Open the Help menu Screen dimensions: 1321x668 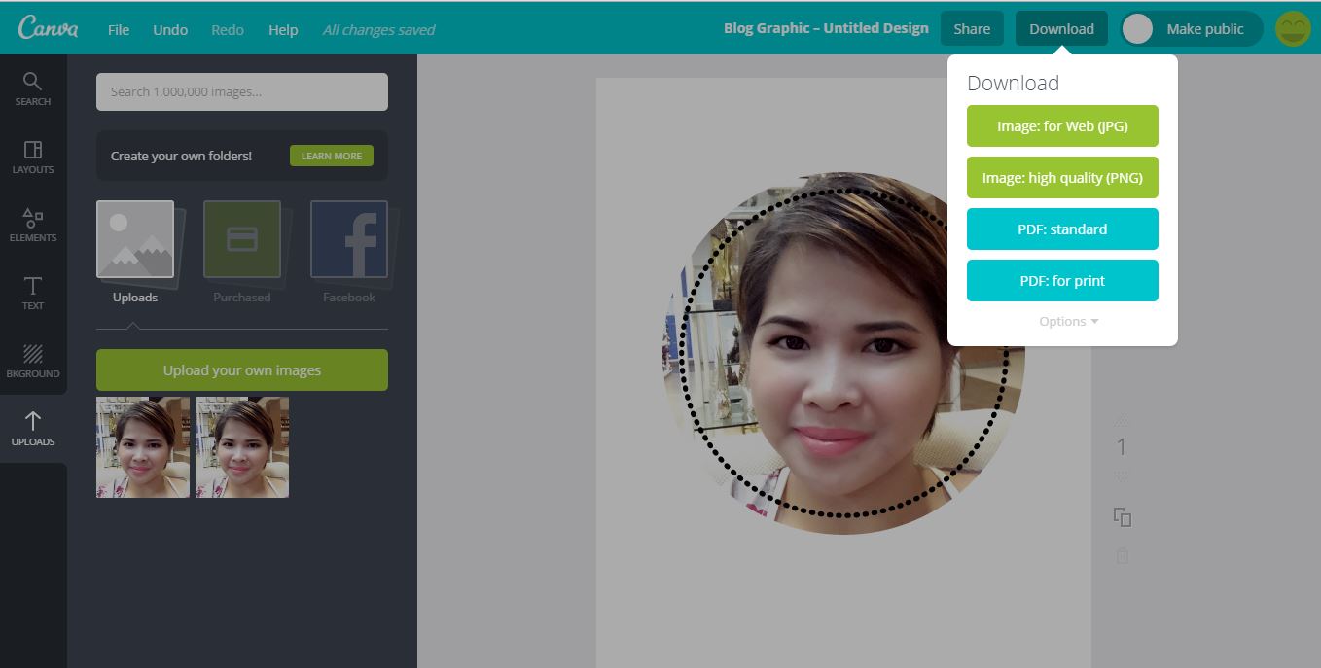(x=283, y=29)
